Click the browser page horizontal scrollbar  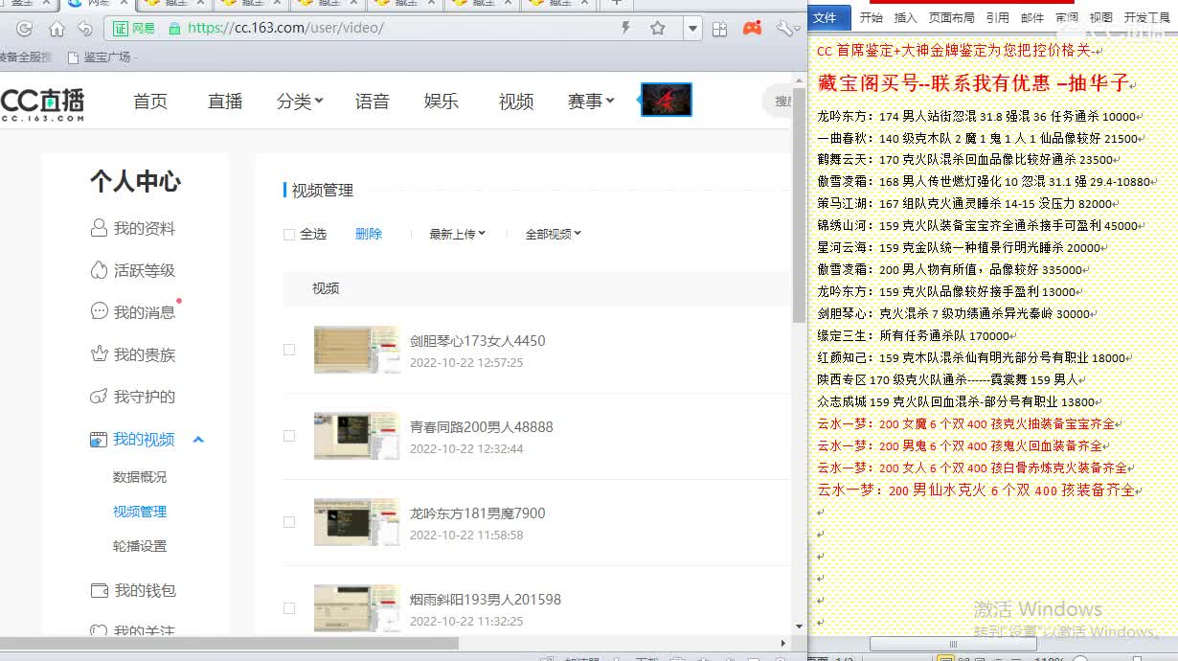click(230, 643)
